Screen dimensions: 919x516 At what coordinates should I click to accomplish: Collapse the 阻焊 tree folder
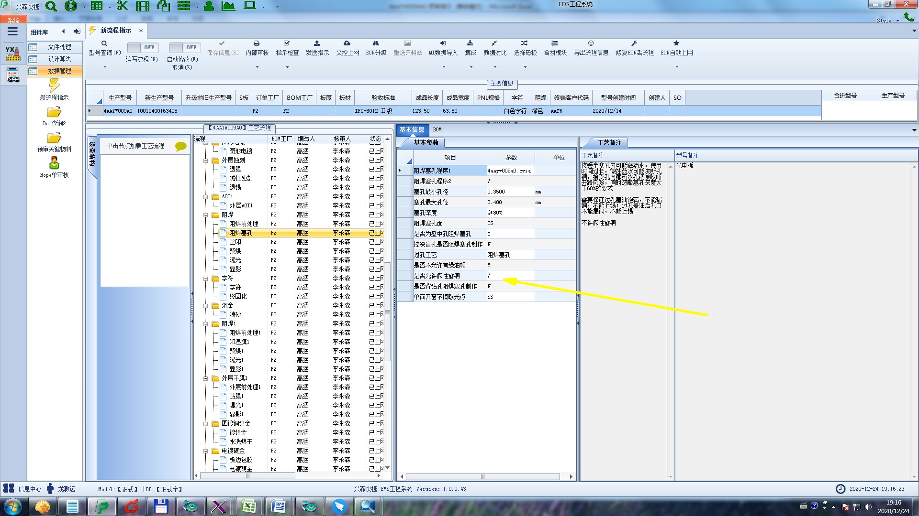206,215
